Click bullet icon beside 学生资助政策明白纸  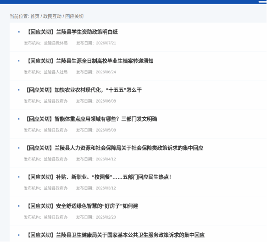(x=19, y=32)
